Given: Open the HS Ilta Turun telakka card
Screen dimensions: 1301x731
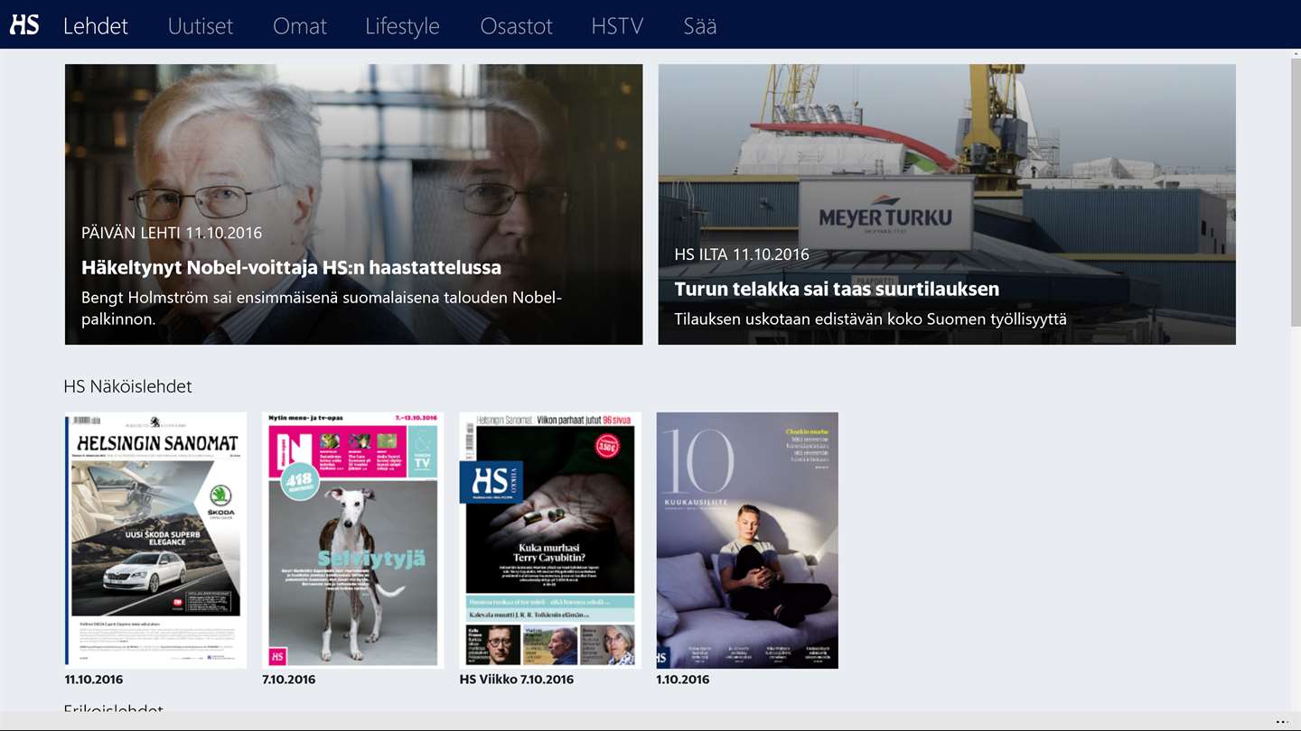Looking at the screenshot, I should (x=947, y=204).
